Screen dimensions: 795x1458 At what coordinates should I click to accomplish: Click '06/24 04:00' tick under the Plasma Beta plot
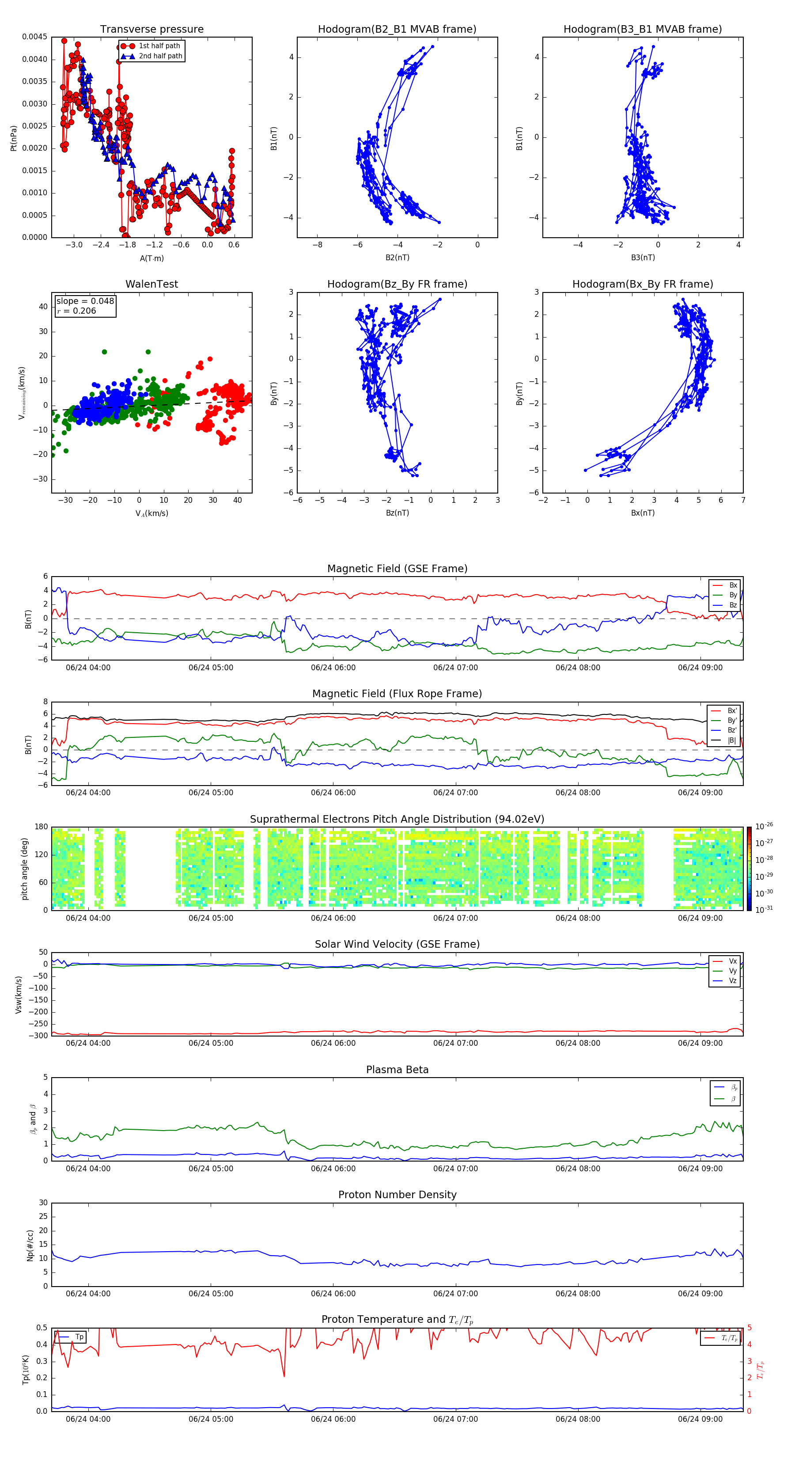pos(88,1168)
